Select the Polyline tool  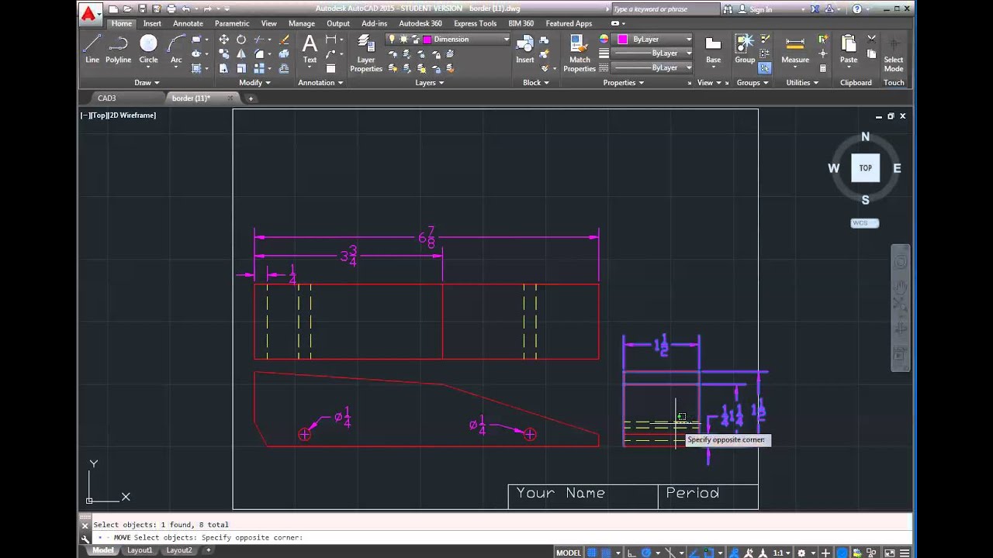[118, 48]
